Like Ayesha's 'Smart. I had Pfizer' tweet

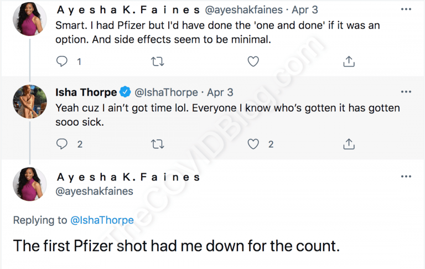[x=253, y=62]
